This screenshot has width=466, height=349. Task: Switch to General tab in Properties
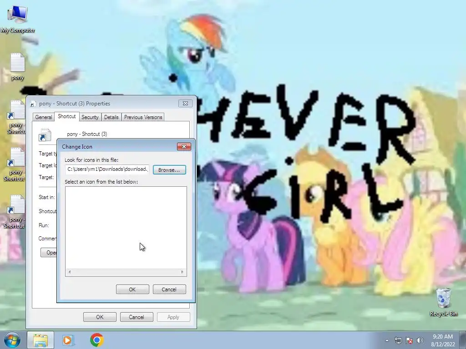43,117
